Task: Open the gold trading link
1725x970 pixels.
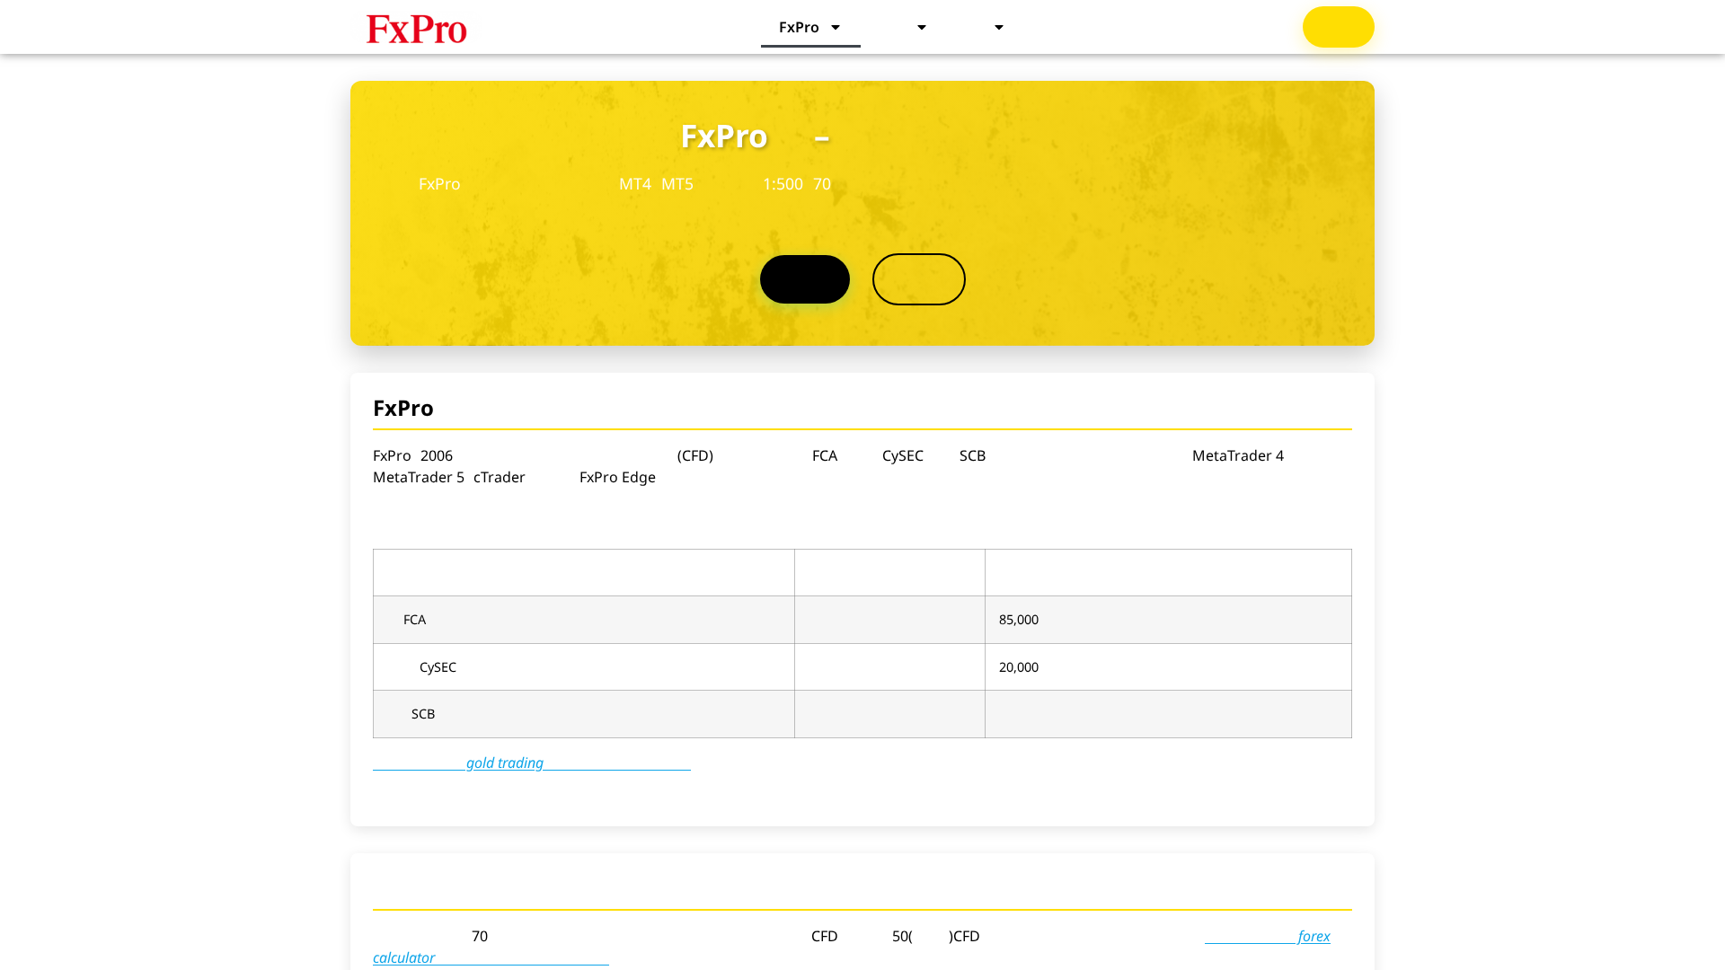Action: click(x=504, y=763)
